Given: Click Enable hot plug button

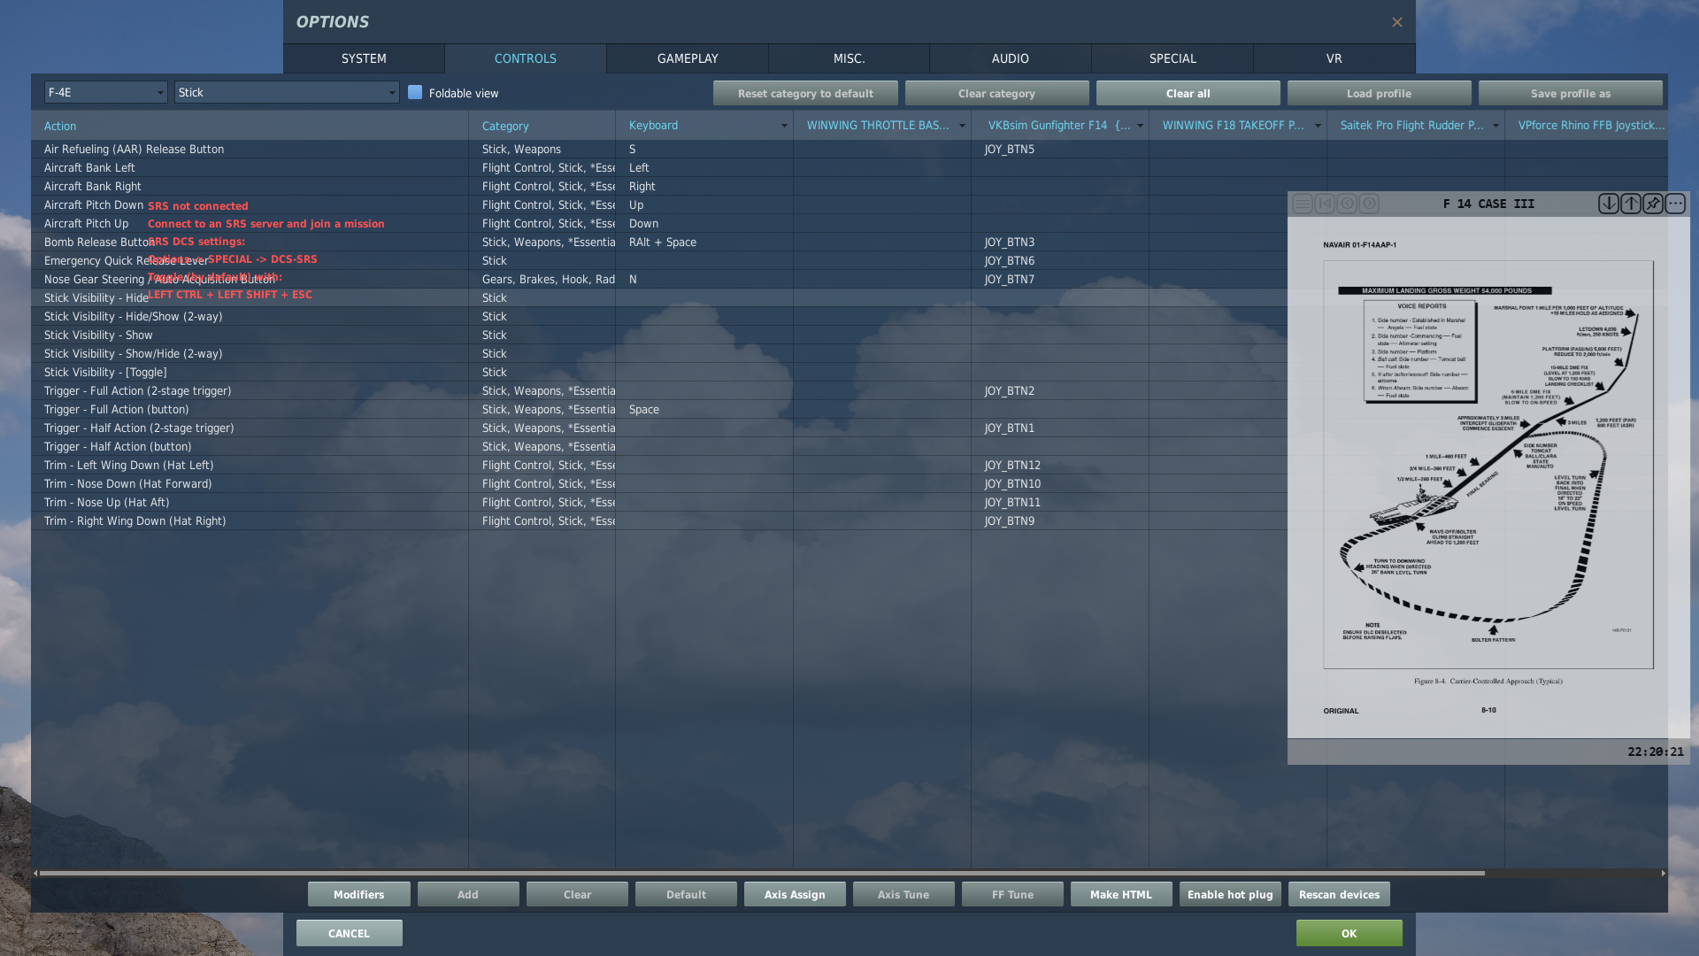Looking at the screenshot, I should coord(1230,894).
